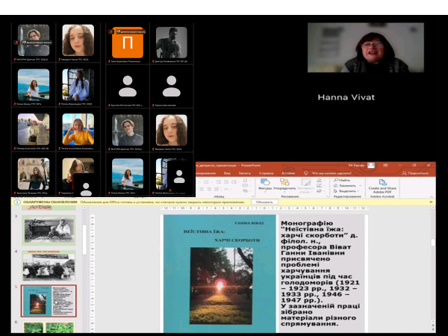448x336 pixels.
Task: Open the Вид ribbon tab
Action: tap(228, 172)
